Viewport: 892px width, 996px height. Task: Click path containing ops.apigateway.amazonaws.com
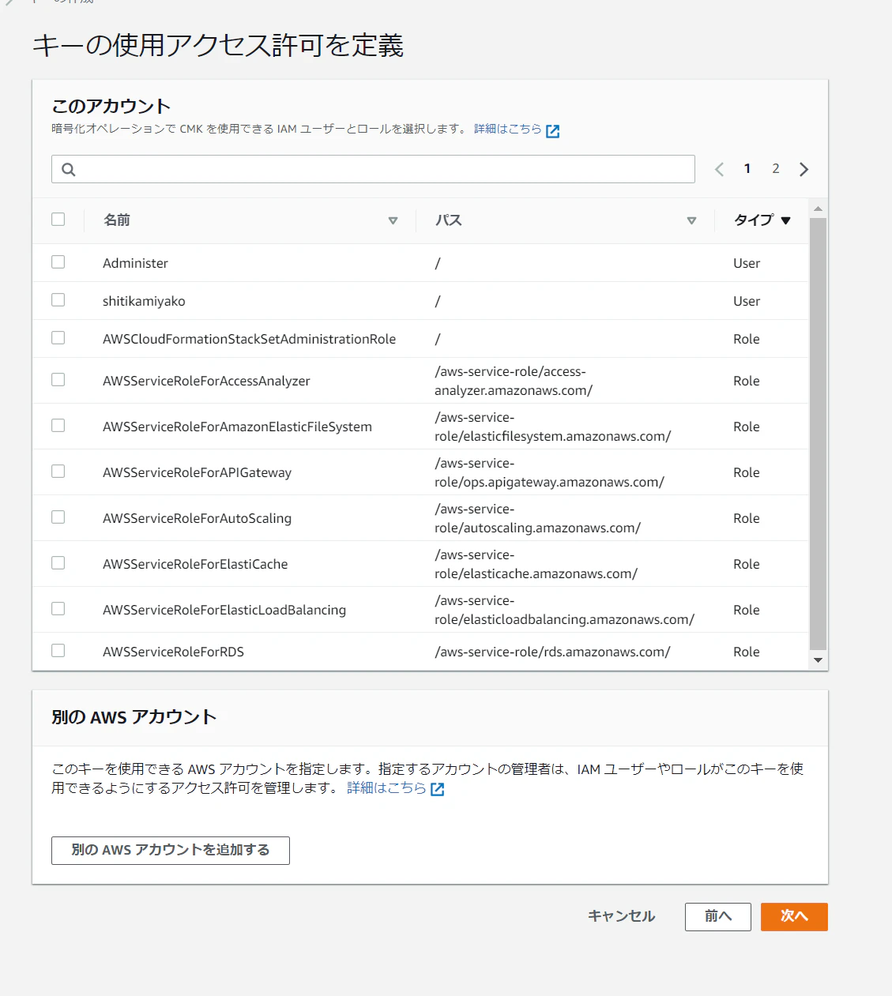[549, 472]
